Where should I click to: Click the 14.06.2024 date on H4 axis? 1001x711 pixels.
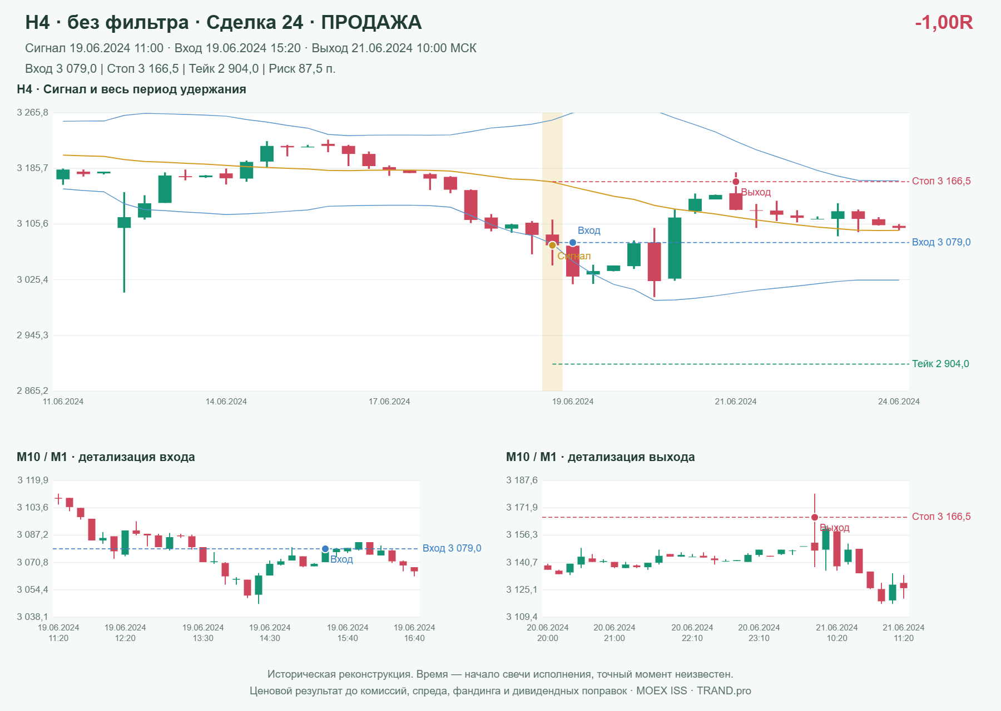click(x=226, y=402)
